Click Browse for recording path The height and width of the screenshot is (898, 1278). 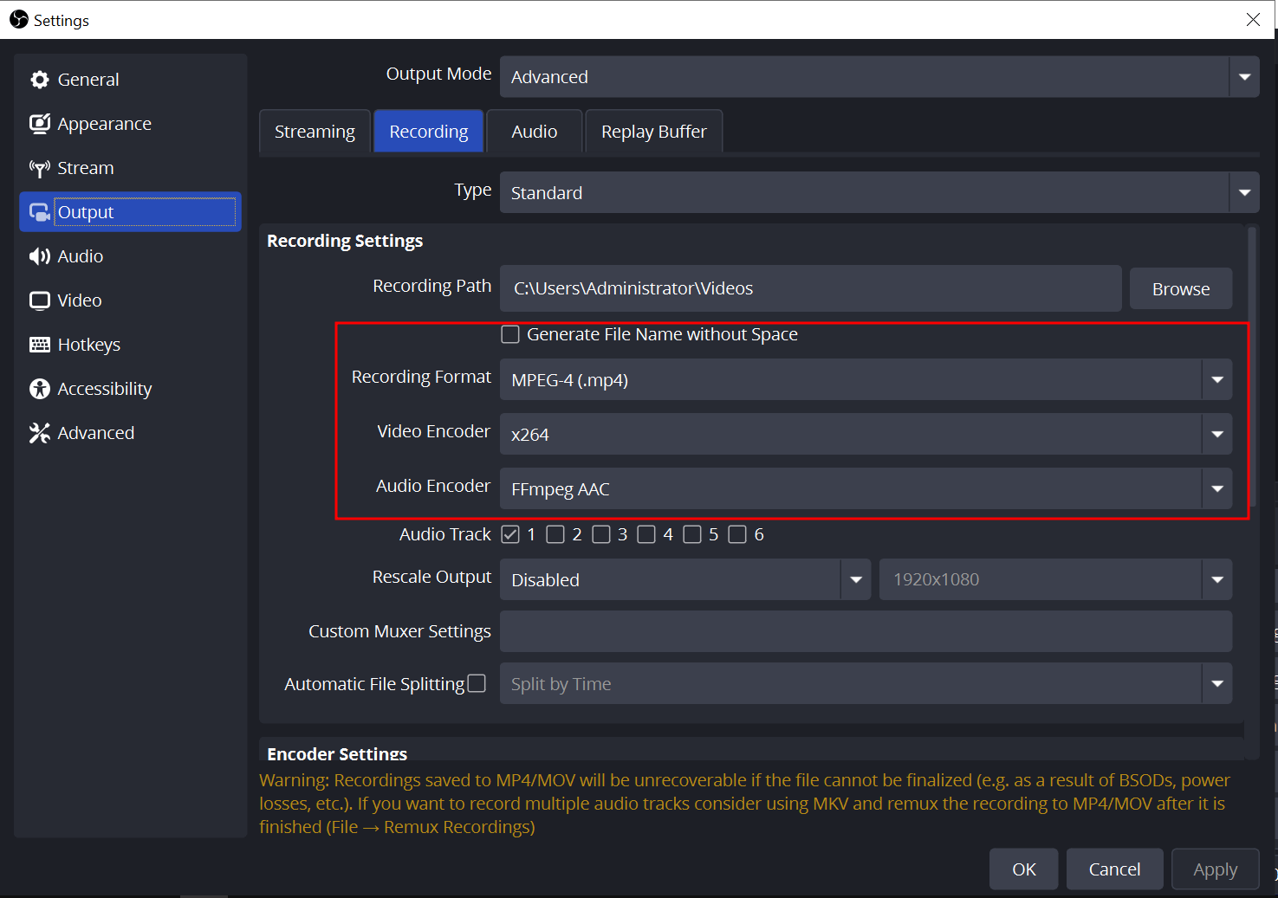point(1180,289)
